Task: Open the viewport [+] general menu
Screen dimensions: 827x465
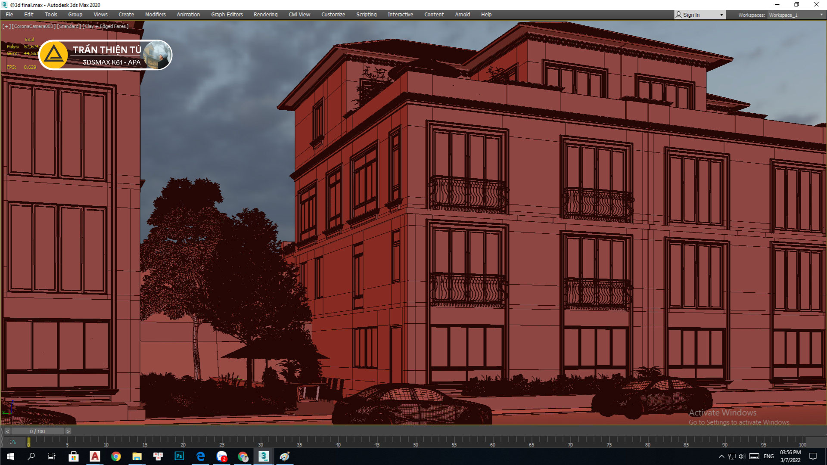Action: click(x=6, y=26)
